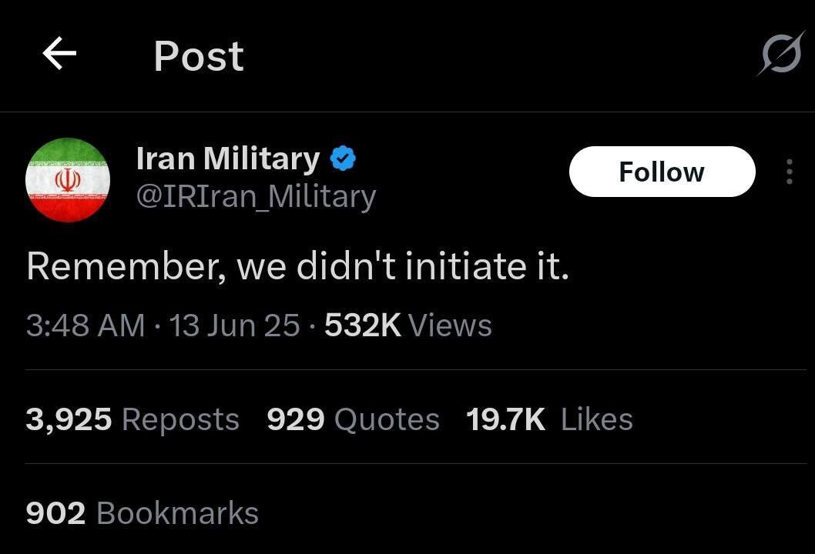Click the blue verified badge
815x554 pixels.
coord(343,159)
